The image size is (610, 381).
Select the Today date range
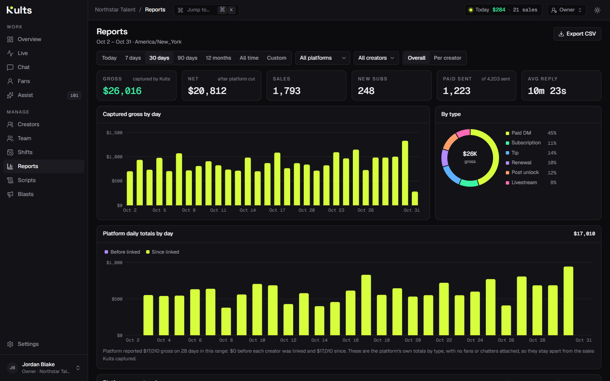109,58
